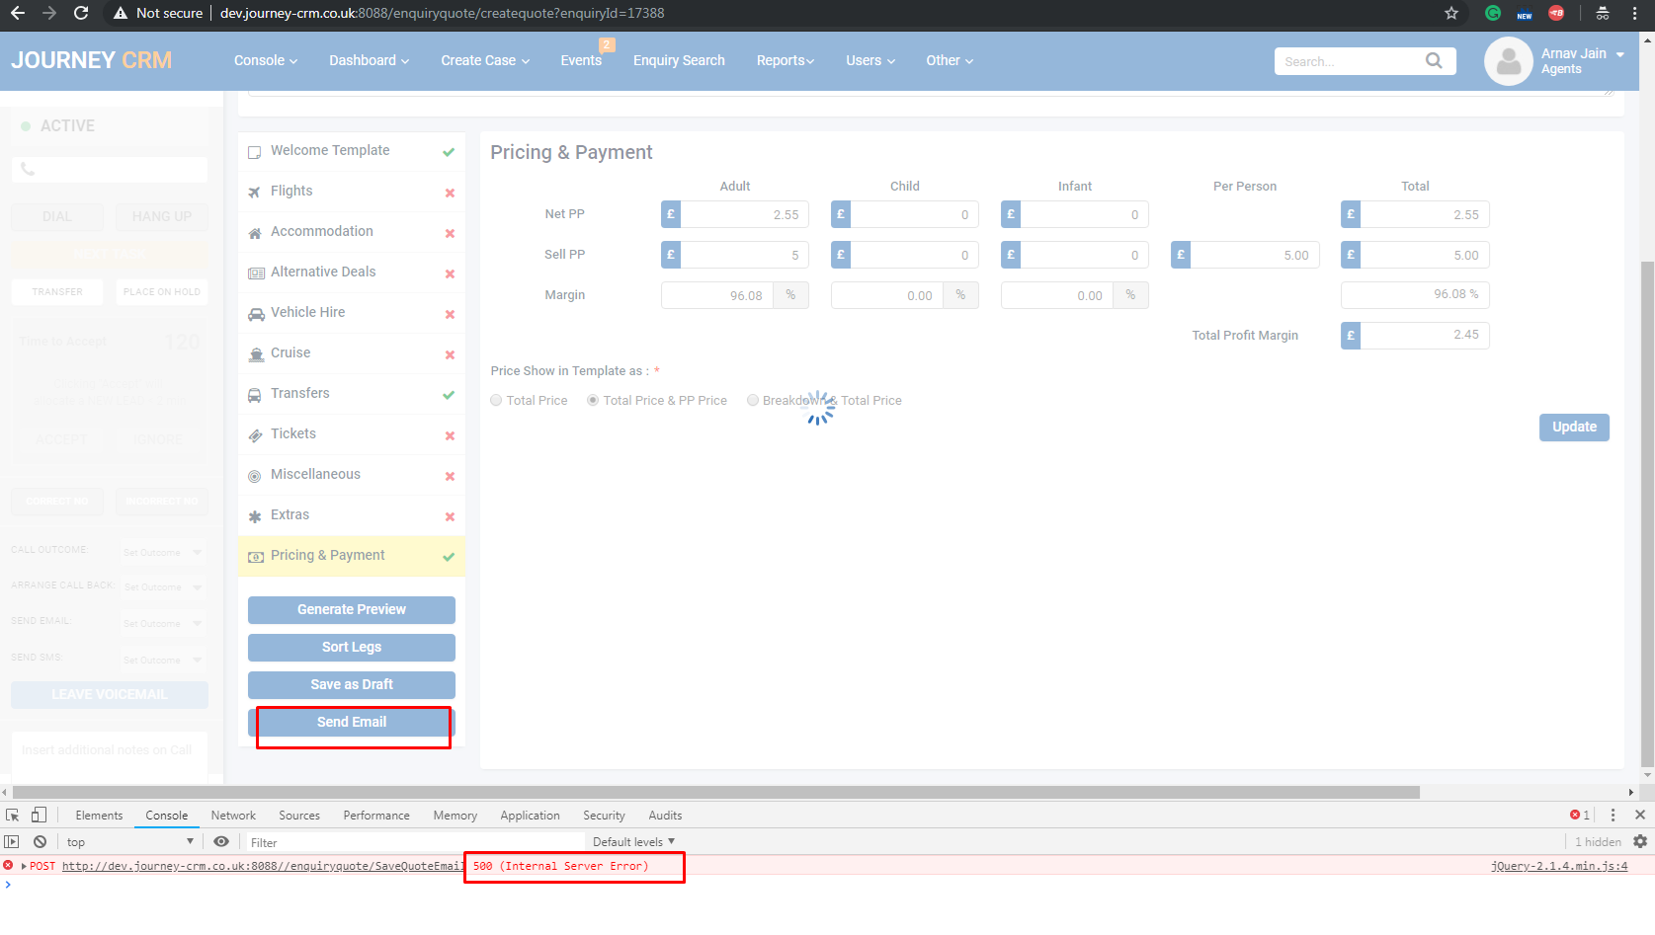1655x935 pixels.
Task: Expand the Dashboard menu
Action: pyautogui.click(x=370, y=61)
